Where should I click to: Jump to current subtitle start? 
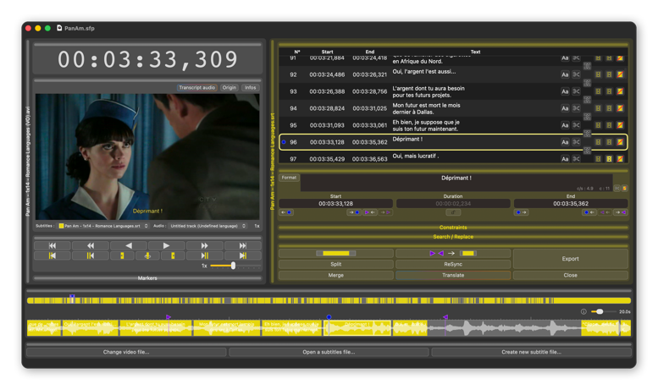click(91, 255)
